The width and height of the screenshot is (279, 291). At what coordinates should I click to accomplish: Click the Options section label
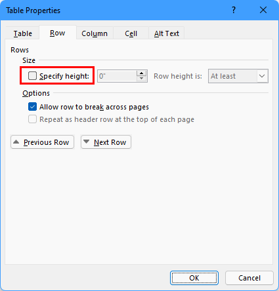(36, 93)
